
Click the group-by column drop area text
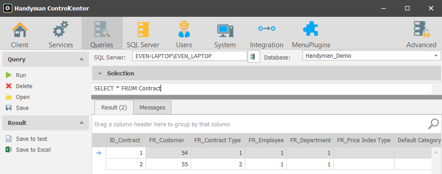pos(162,124)
